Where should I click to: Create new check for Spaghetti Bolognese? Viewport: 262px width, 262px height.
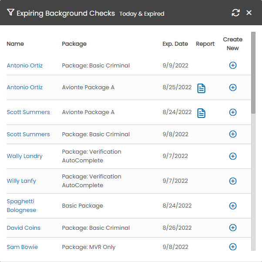[x=233, y=206]
